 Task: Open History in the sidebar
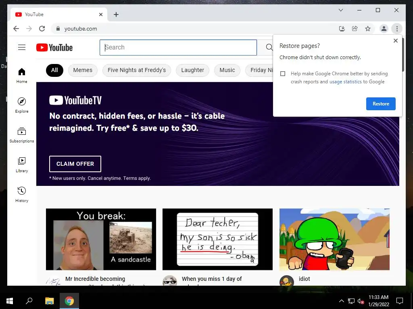[22, 195]
